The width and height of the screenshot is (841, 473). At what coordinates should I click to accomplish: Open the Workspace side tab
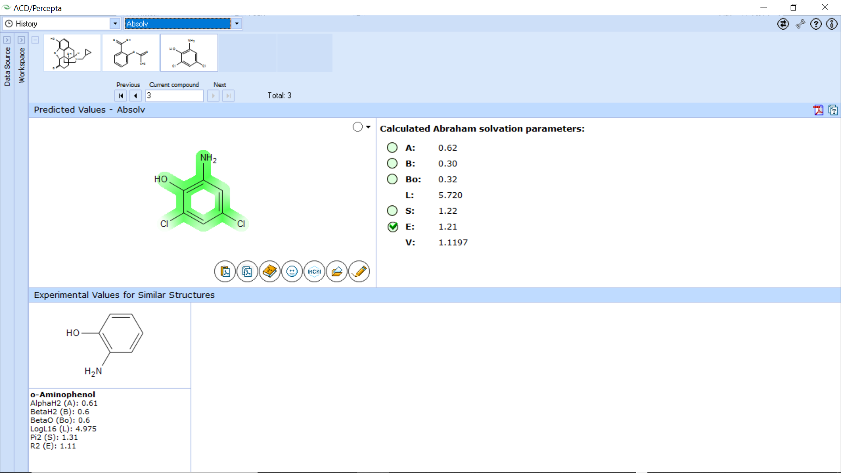[x=21, y=65]
